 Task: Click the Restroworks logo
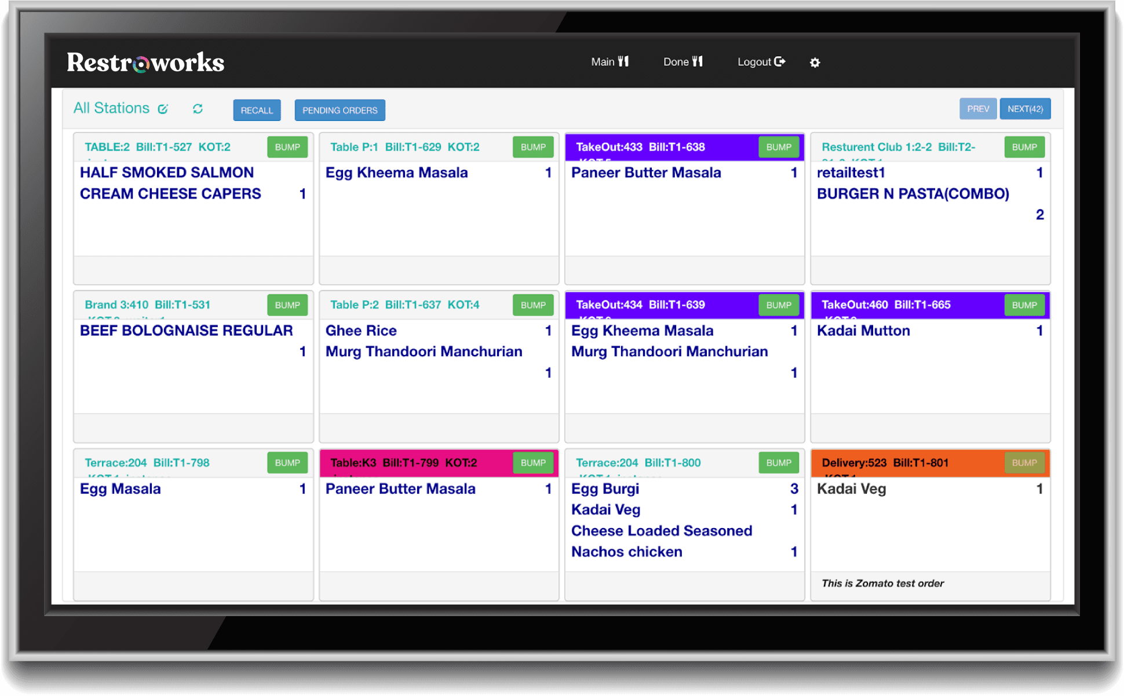click(145, 62)
